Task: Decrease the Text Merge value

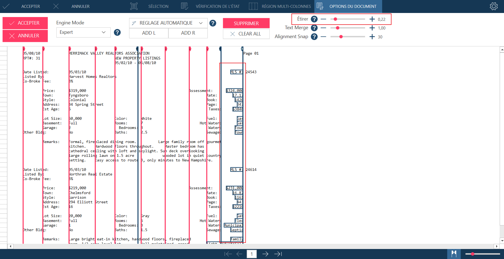Action: 323,28
